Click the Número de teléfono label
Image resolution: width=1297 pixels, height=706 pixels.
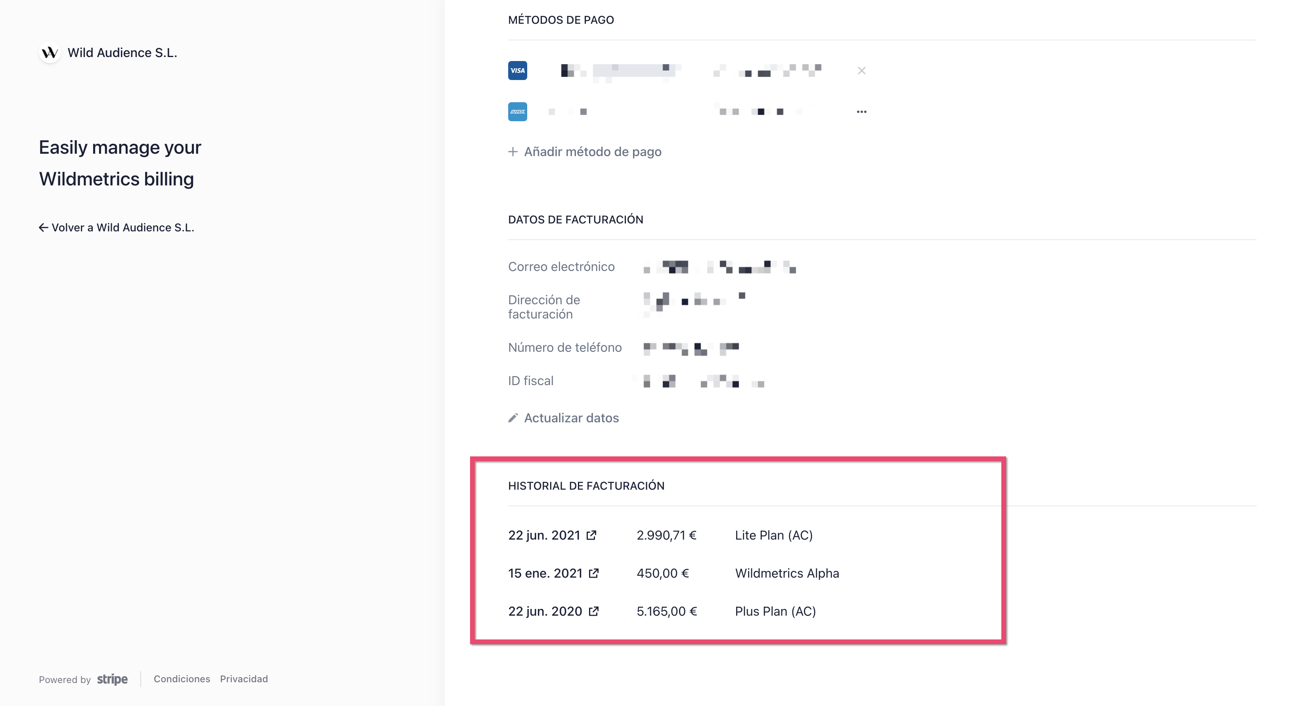(565, 347)
